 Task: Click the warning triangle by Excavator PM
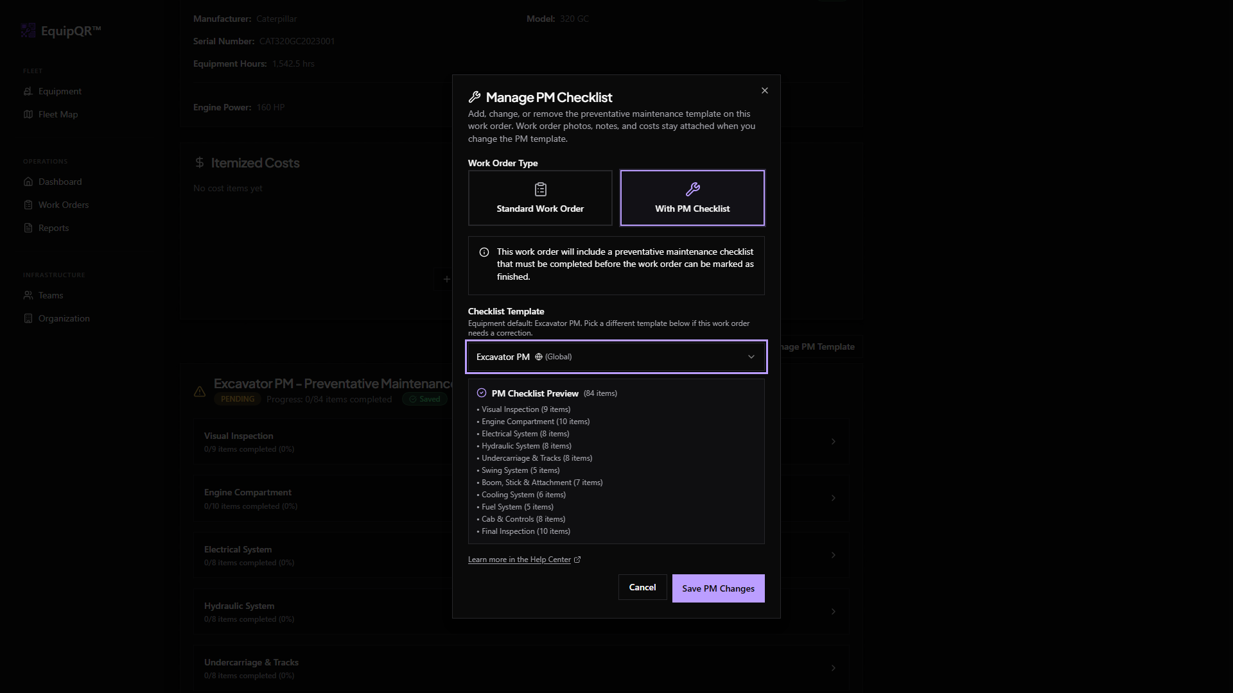coord(200,391)
